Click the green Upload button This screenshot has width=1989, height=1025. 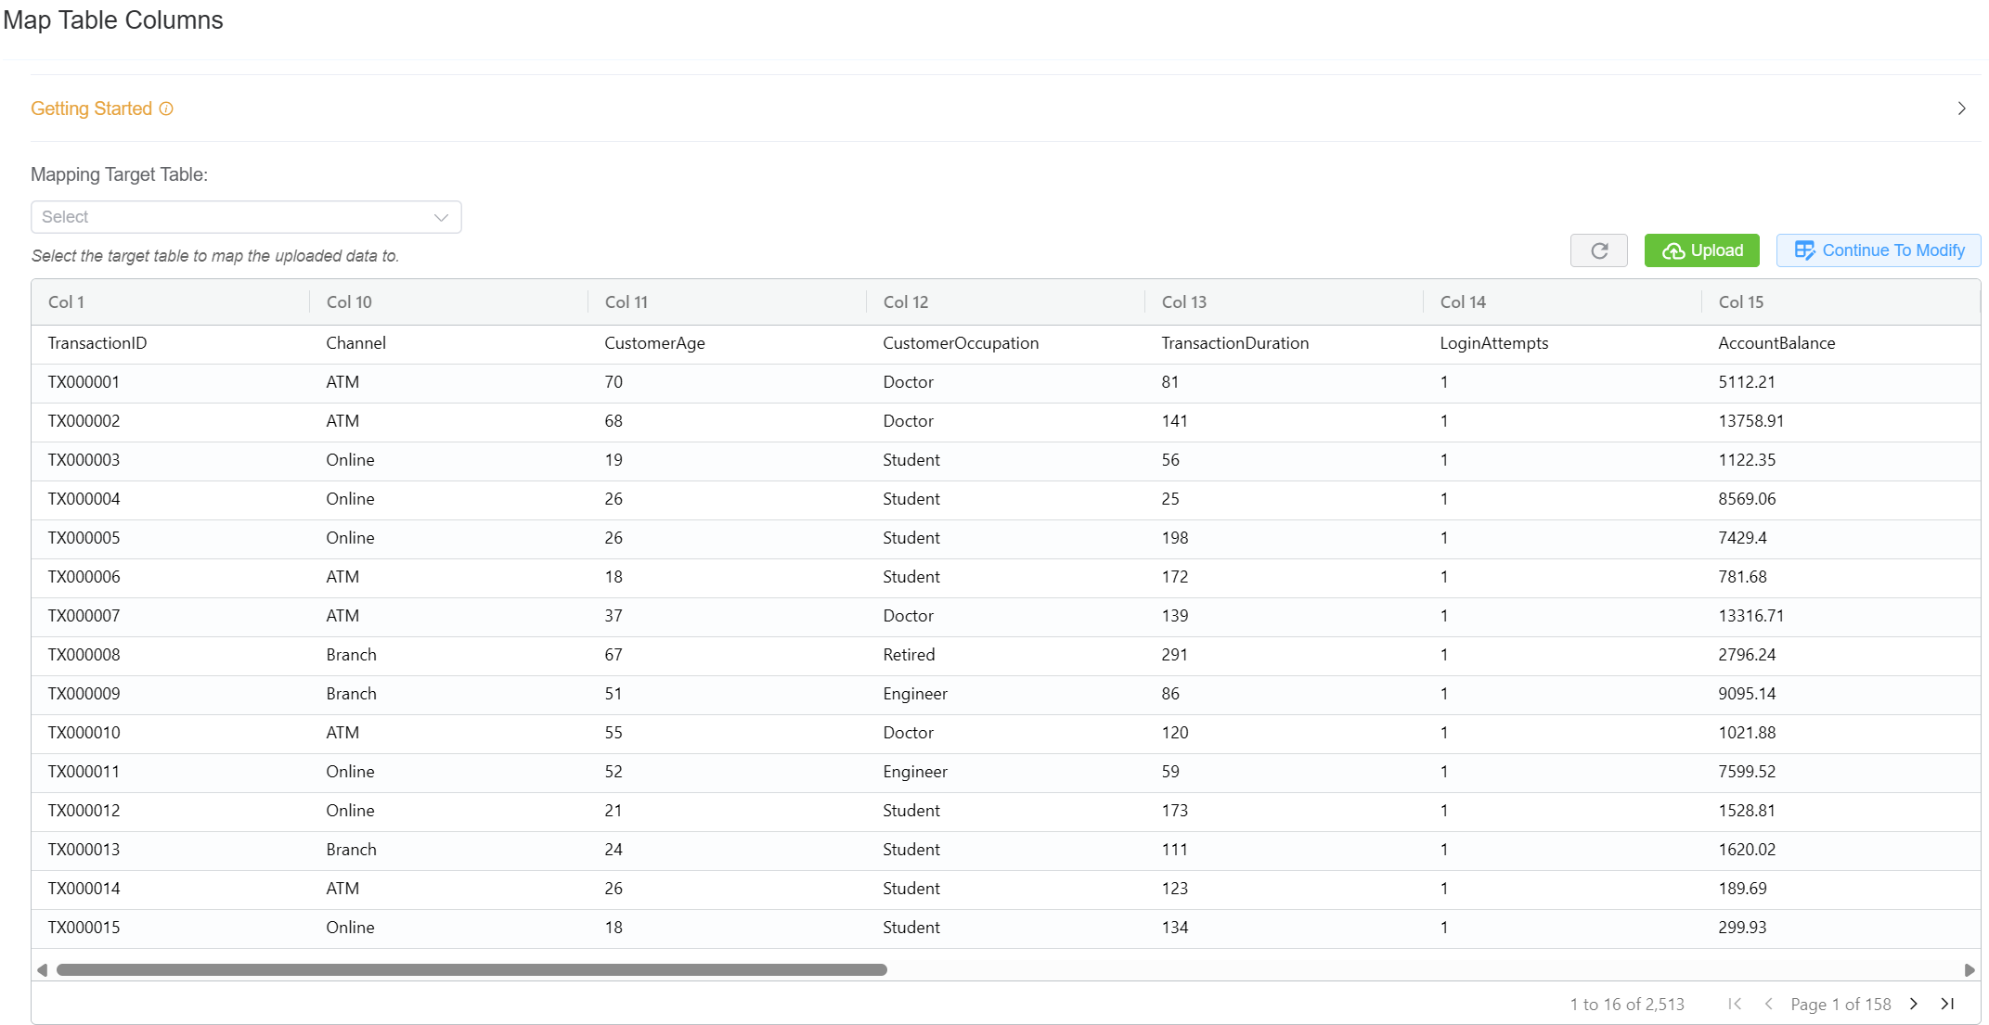point(1701,250)
